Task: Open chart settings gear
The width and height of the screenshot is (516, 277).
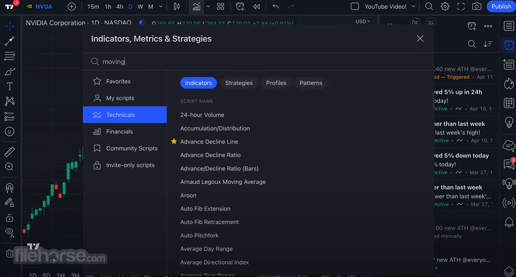Action: point(445,6)
